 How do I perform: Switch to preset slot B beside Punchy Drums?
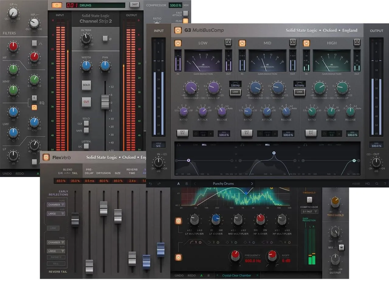(x=187, y=184)
